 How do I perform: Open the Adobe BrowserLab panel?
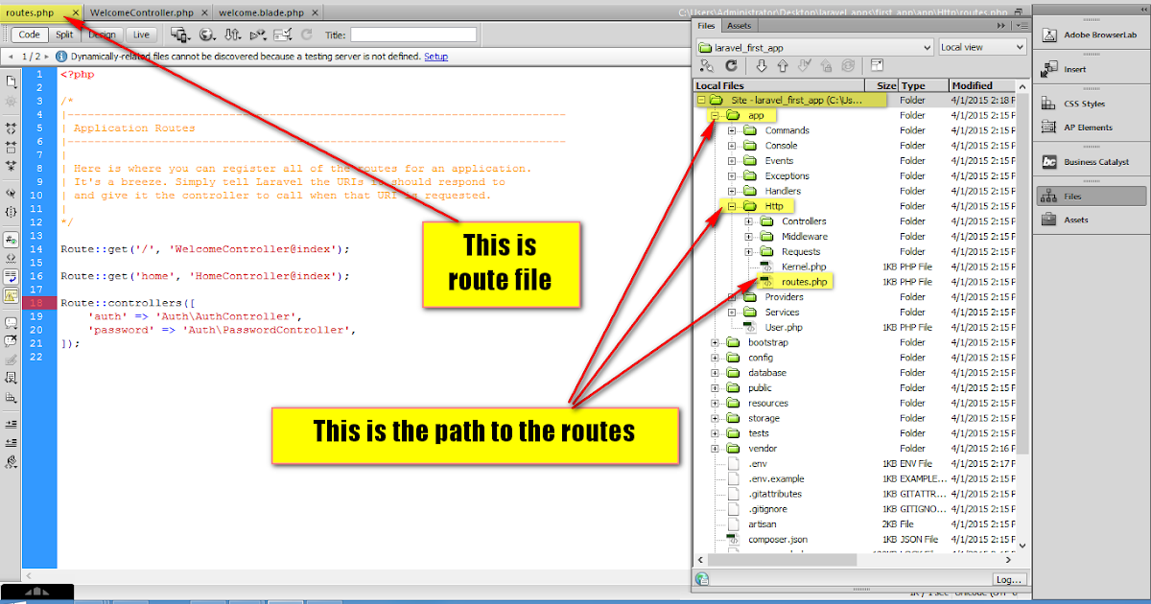coord(1092,35)
